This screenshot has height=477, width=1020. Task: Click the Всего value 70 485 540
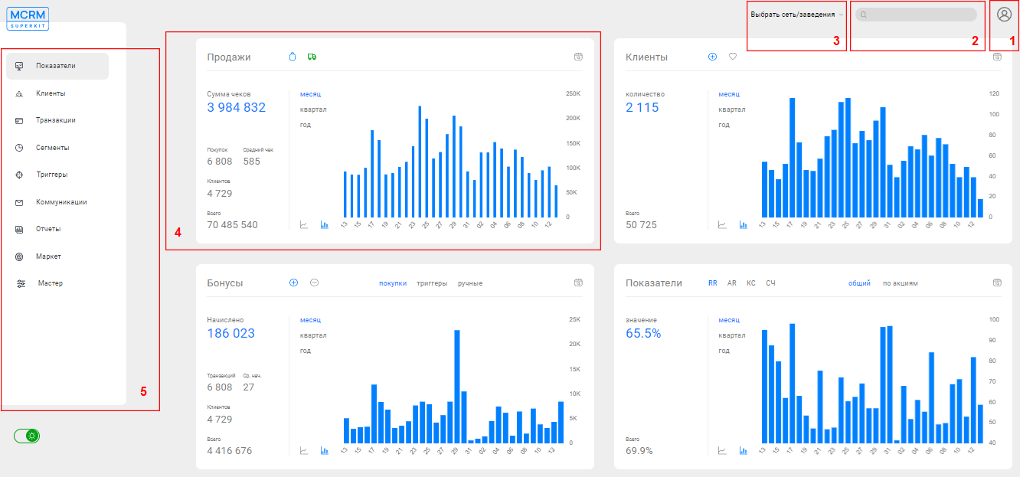pyautogui.click(x=232, y=225)
